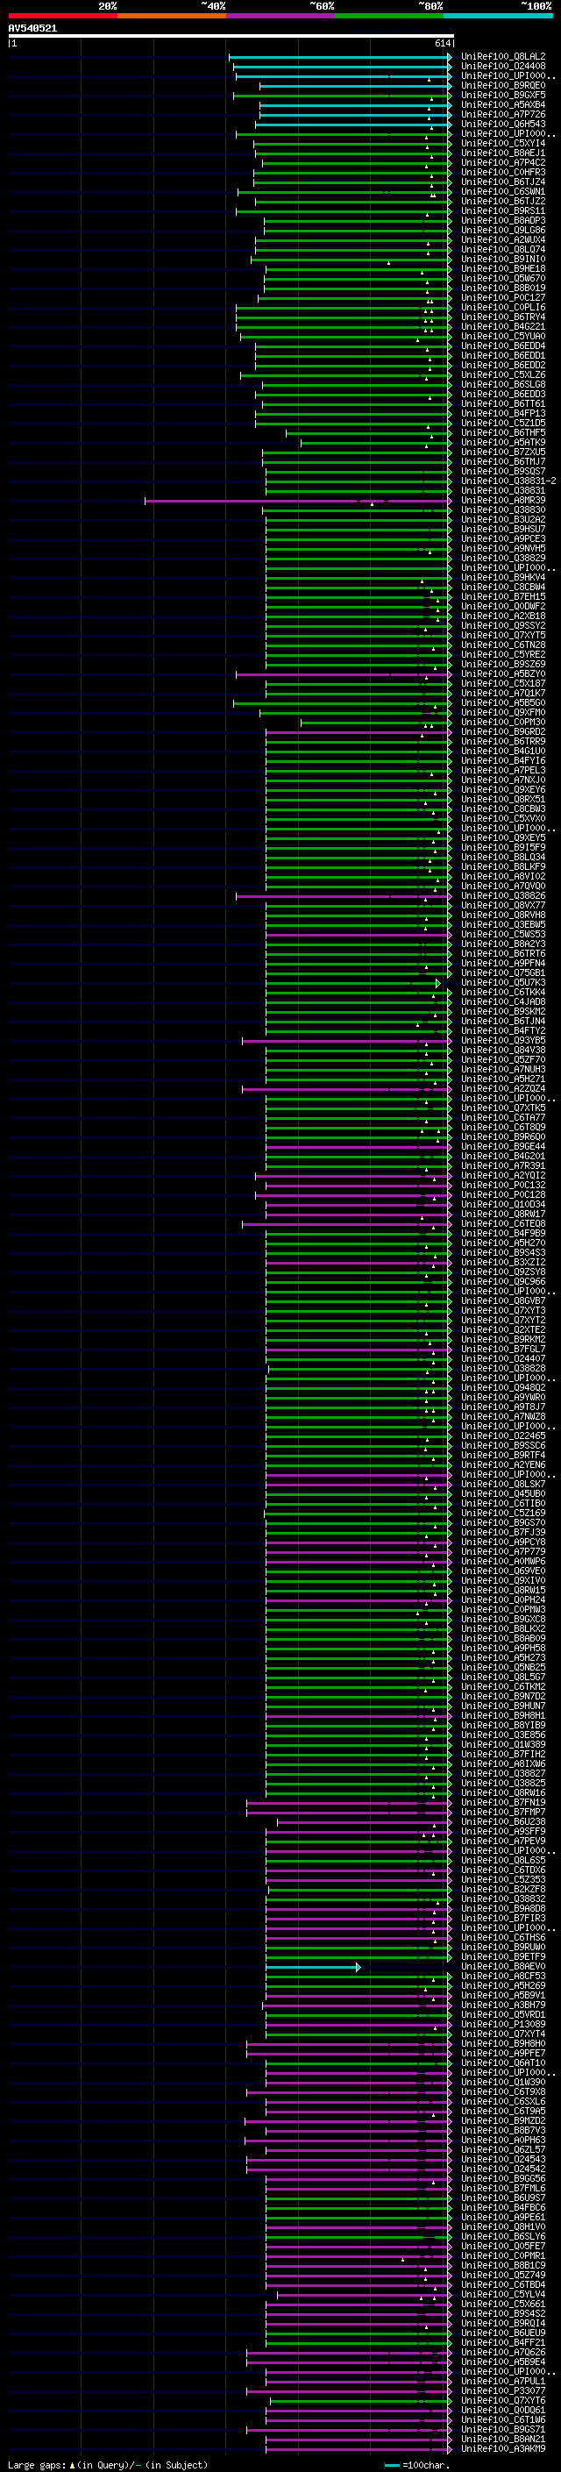
Task: Select the cyan ~100% identity legend segment
Action: coord(498,16)
